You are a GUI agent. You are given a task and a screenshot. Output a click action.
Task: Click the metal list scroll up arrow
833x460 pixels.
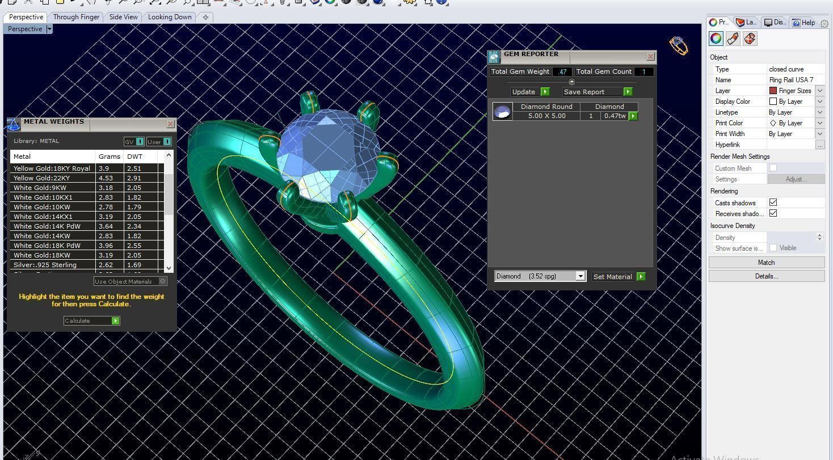click(x=169, y=155)
